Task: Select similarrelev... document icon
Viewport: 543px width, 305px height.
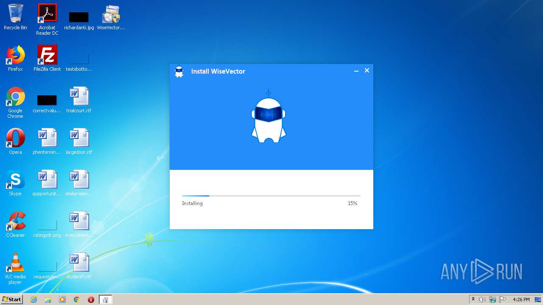Action: click(x=79, y=183)
